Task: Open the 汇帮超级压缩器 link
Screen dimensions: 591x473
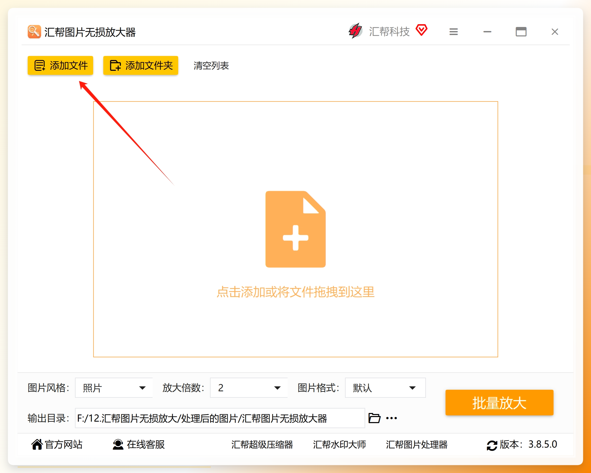Action: coord(262,444)
